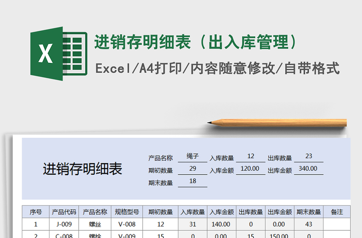
Task: Click the 期初数量 value 29
Action: click(193, 169)
